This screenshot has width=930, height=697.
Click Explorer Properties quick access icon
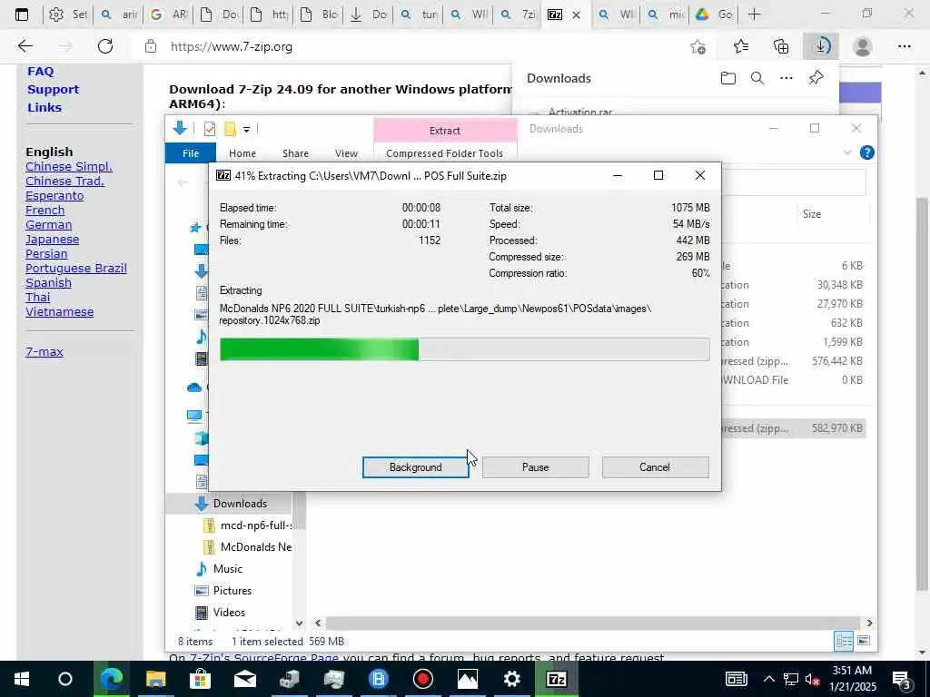pyautogui.click(x=210, y=129)
